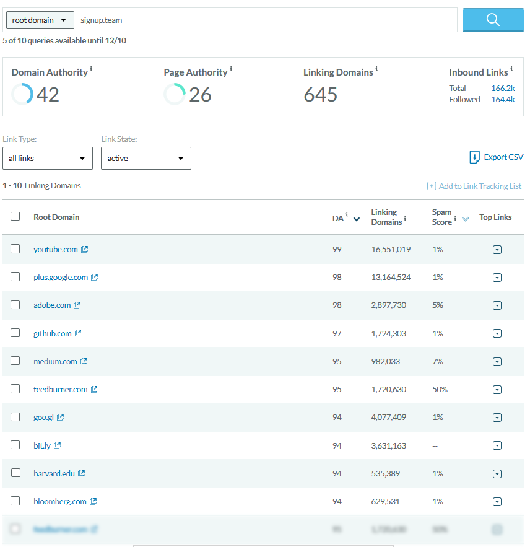Click the Followed links 164.4k value

click(x=503, y=99)
